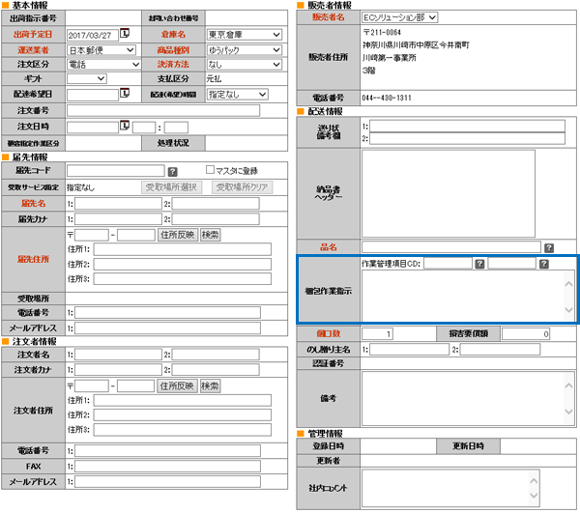
Task: Focus the 損害要償額 field showing 0
Action: coord(526,333)
